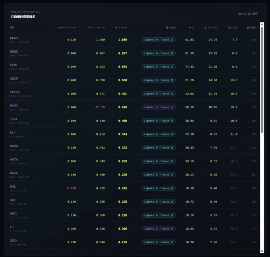
Task: Select the MU symbol name
Action: (x=12, y=133)
